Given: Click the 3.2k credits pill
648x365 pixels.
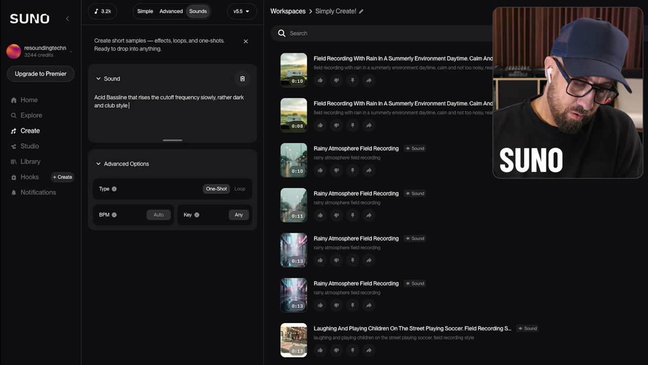Looking at the screenshot, I should coord(103,11).
